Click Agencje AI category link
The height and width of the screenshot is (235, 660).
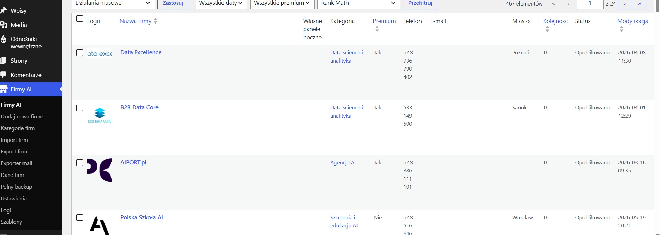point(343,163)
